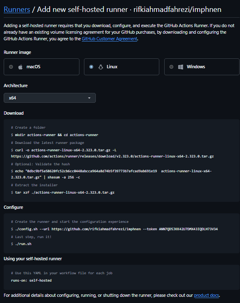Click the curl download command line
The image size is (240, 303).
tap(64, 150)
